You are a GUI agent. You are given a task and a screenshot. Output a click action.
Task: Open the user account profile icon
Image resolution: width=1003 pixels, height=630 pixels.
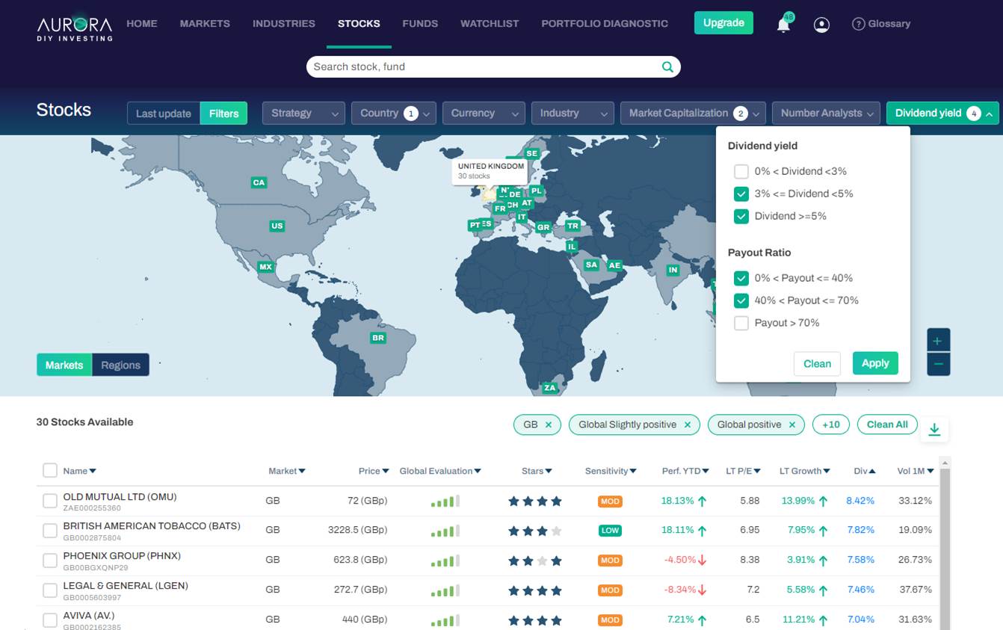point(821,25)
